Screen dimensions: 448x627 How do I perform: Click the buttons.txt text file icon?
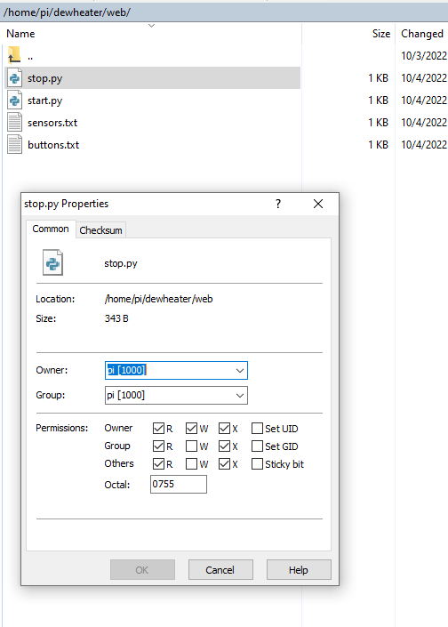pos(14,144)
